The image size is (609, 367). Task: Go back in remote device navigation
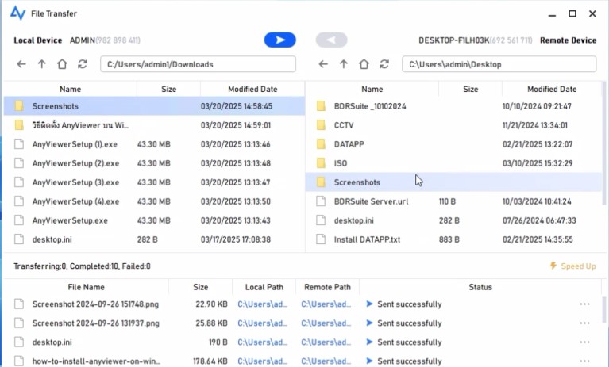[x=323, y=64]
